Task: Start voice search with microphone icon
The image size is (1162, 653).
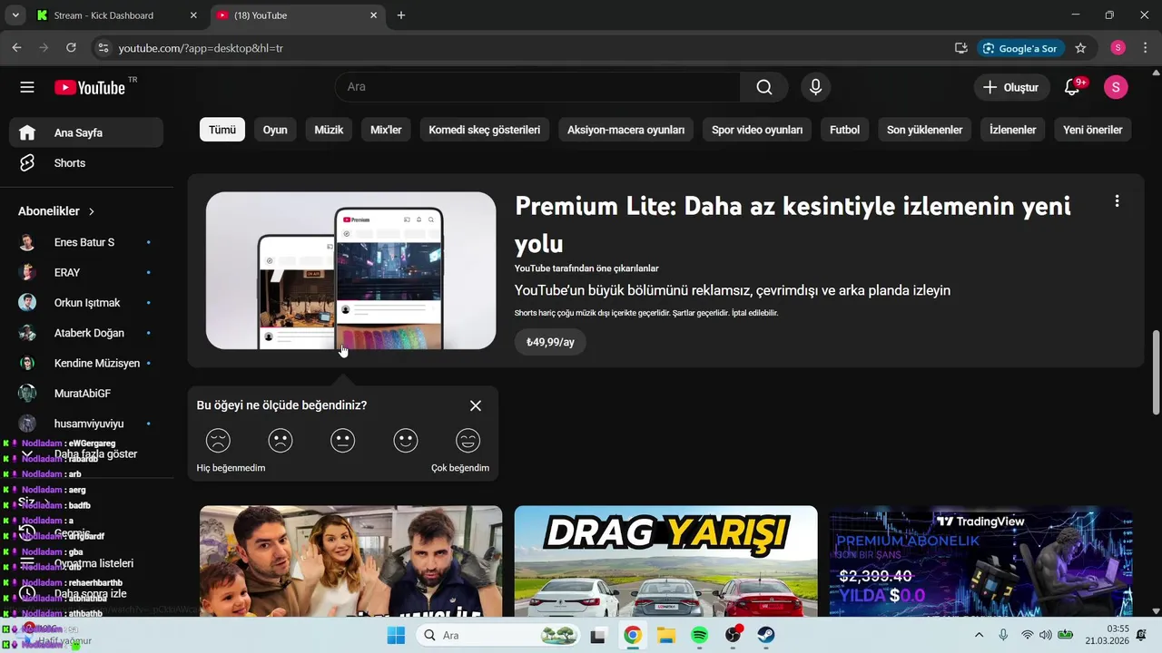Action: pos(815,87)
